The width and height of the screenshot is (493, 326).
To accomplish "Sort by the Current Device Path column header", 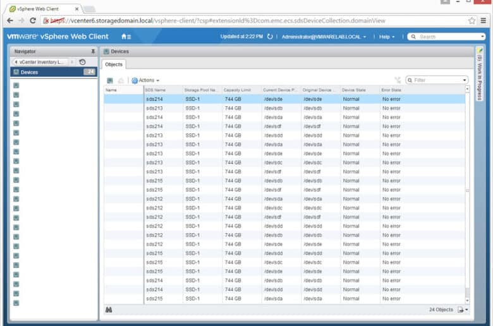I will coord(281,90).
